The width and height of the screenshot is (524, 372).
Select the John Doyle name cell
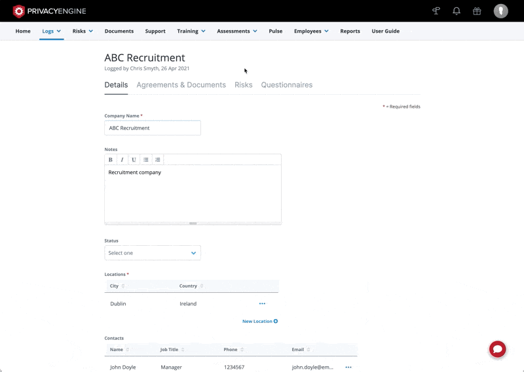point(122,367)
